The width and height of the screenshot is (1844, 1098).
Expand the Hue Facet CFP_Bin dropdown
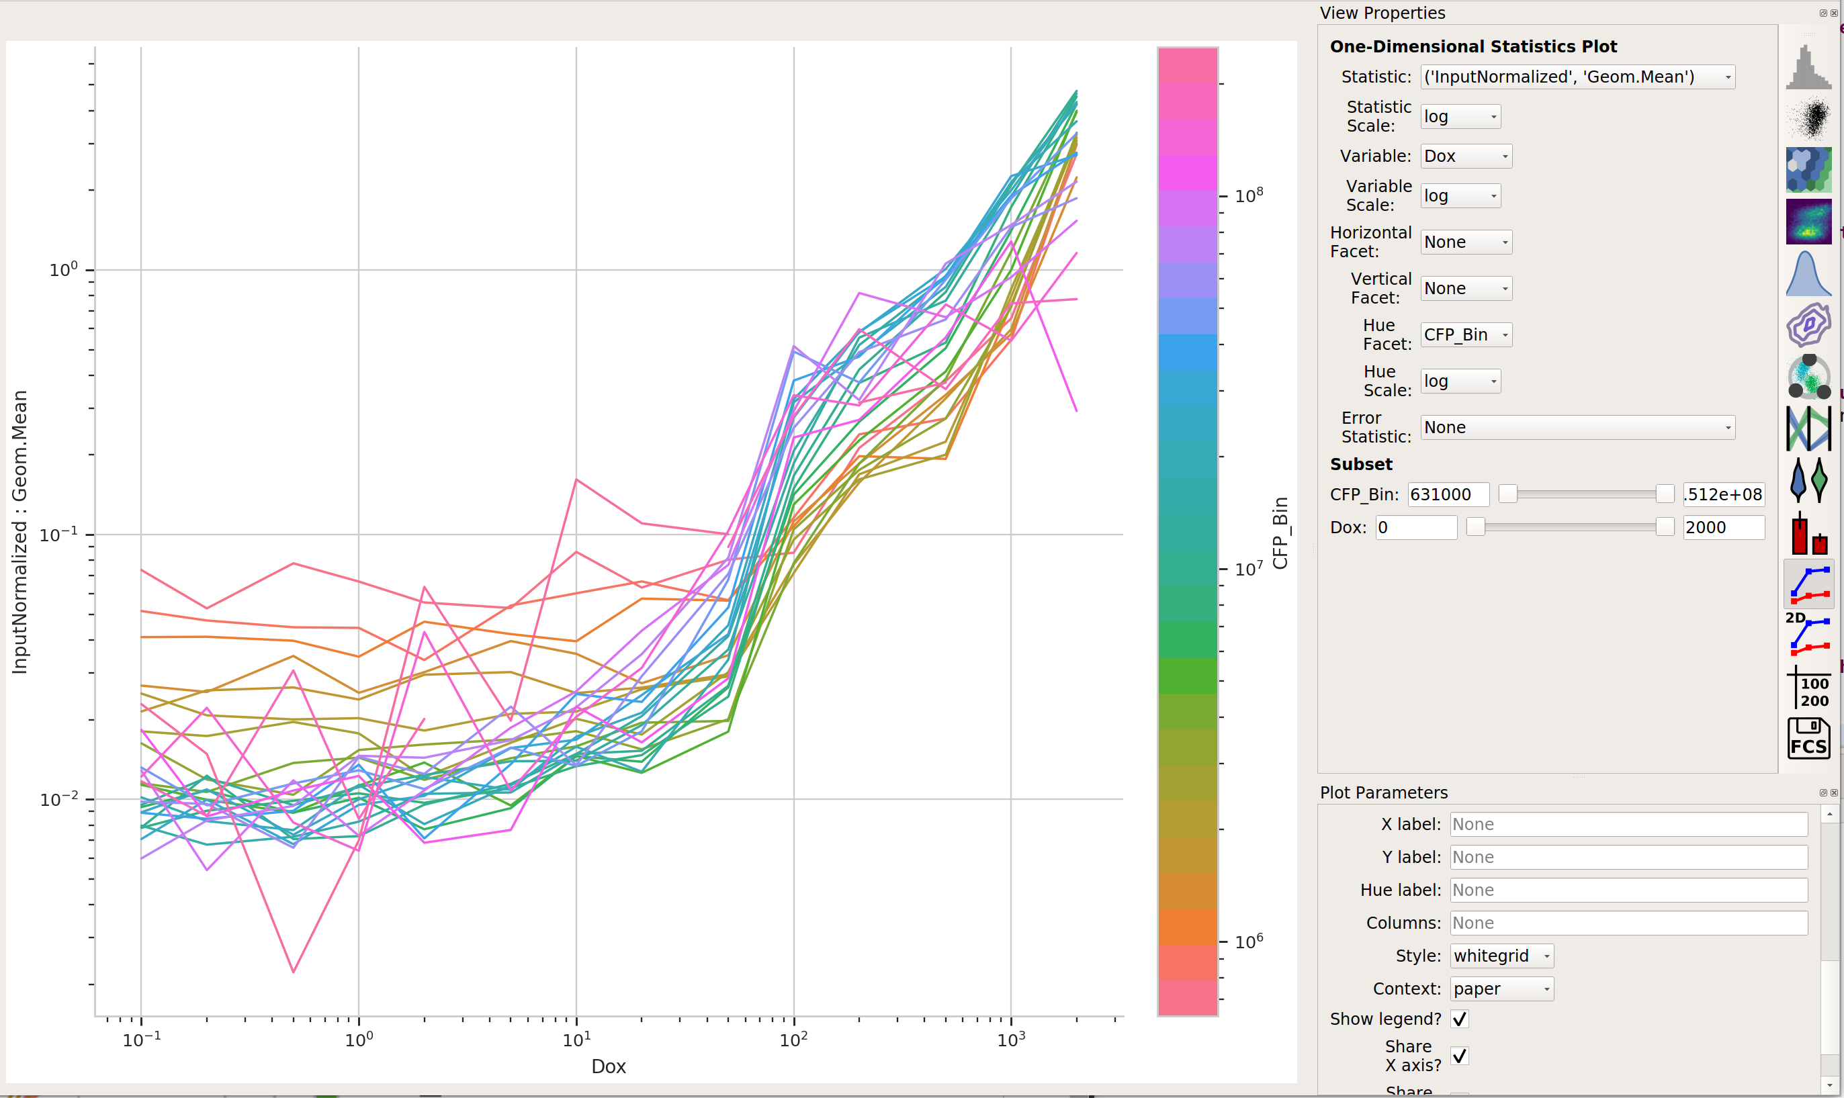pos(1466,335)
